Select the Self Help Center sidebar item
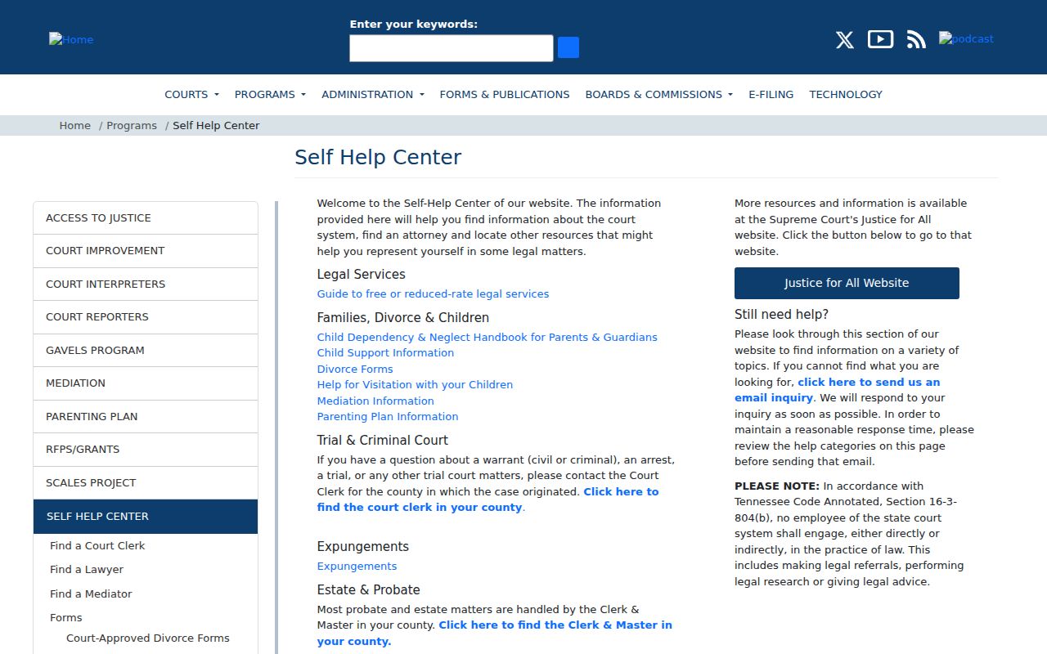 point(146,517)
